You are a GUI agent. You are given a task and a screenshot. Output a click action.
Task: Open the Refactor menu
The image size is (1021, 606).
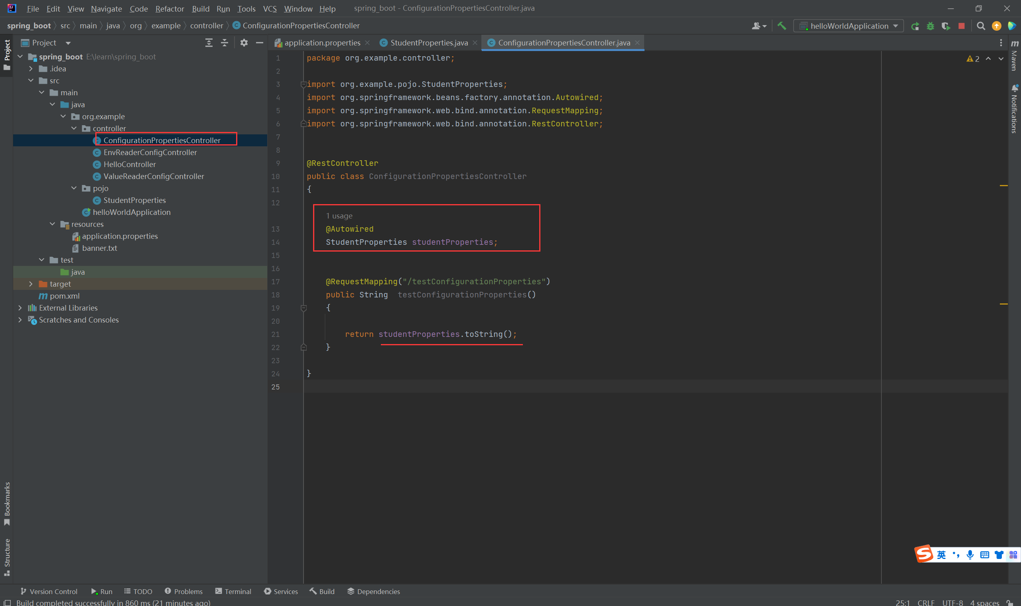coord(170,9)
